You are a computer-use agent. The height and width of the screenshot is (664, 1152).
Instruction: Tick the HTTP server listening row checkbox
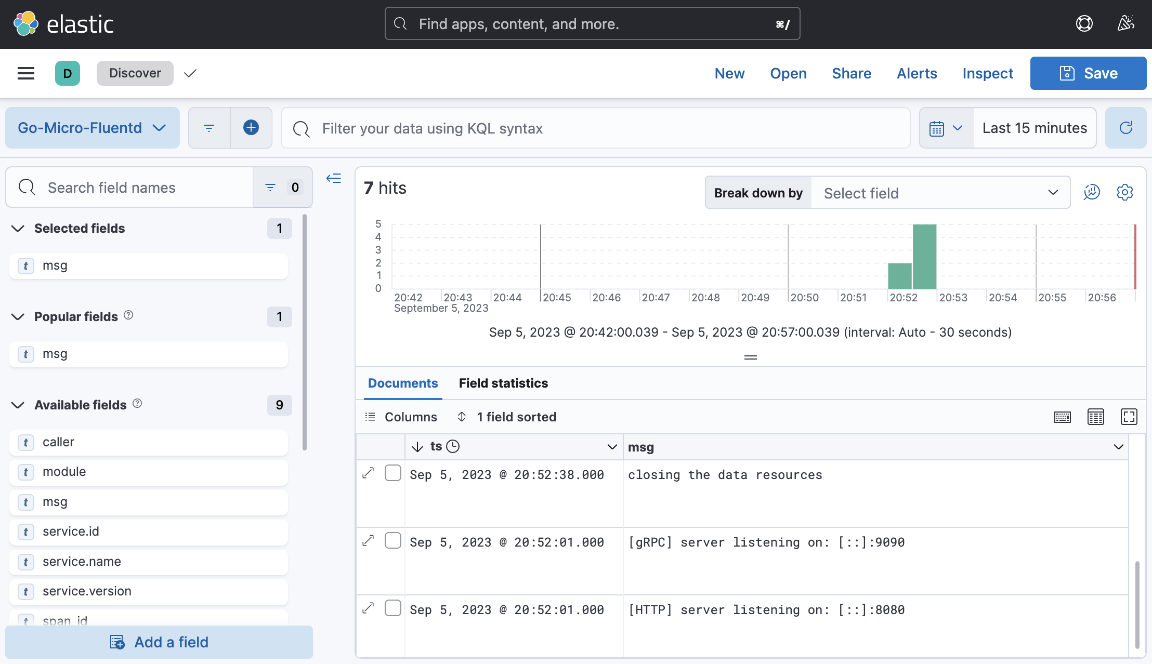[x=393, y=608]
